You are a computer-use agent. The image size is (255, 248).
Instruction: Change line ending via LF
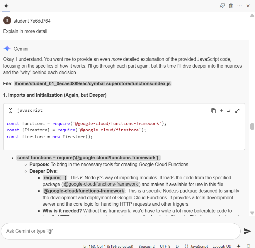(x=178, y=246)
